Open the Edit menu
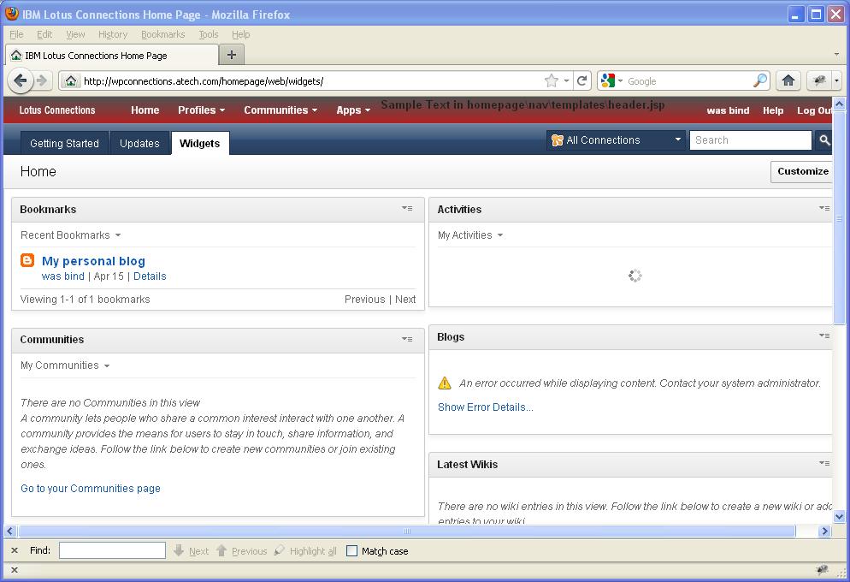Image resolution: width=850 pixels, height=582 pixels. coord(44,34)
